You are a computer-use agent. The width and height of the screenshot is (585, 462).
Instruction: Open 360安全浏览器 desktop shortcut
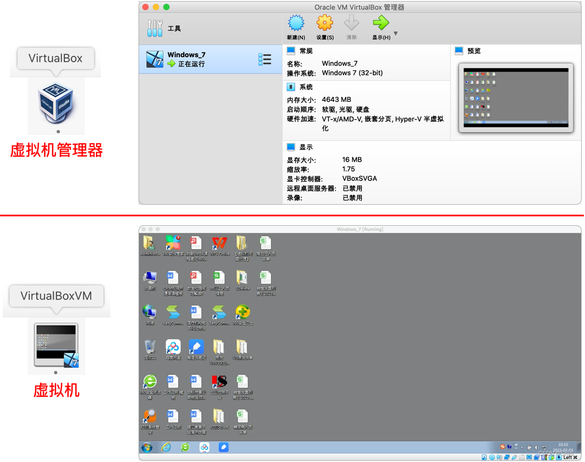(150, 387)
